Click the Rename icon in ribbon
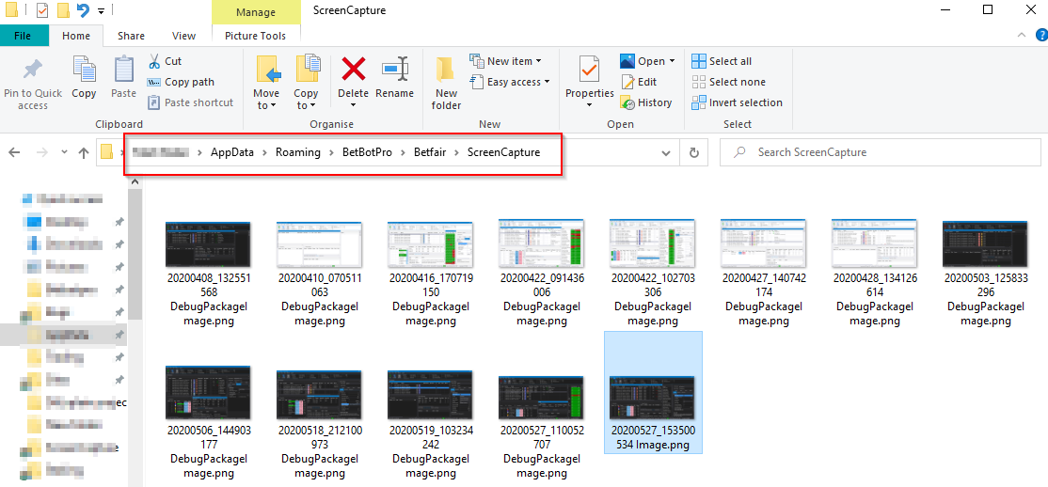1048x487 pixels. [394, 71]
